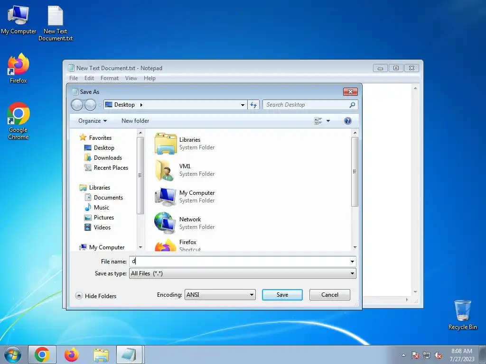
Task: Click the Action Center flag tray icon
Action: pos(415,355)
